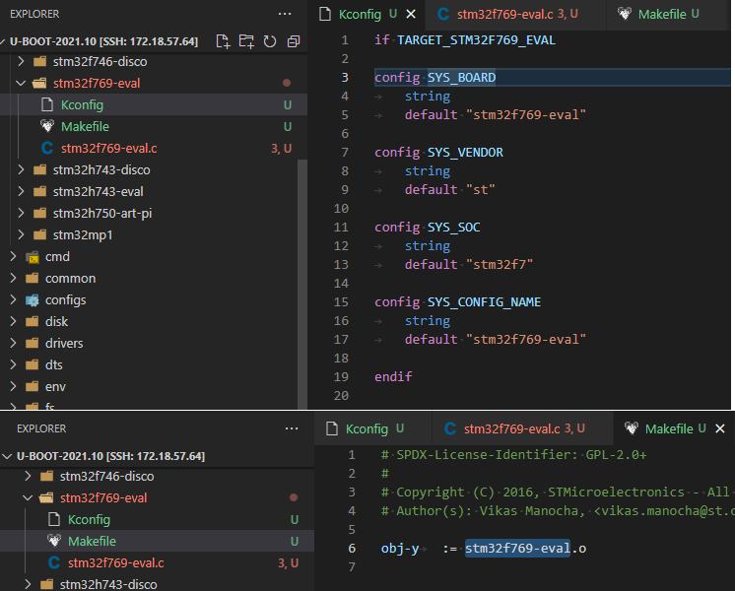Click EXPLORER title in top panel
735x591 pixels.
click(x=34, y=14)
